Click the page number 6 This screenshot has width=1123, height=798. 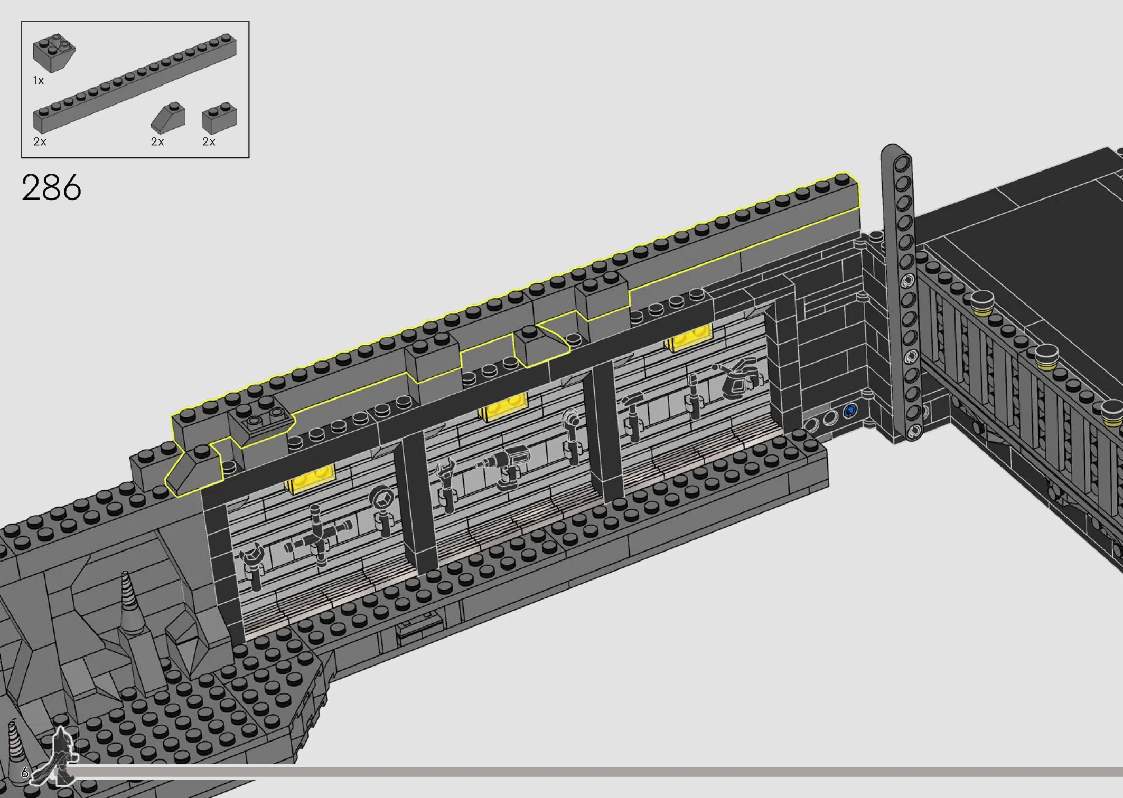24,773
